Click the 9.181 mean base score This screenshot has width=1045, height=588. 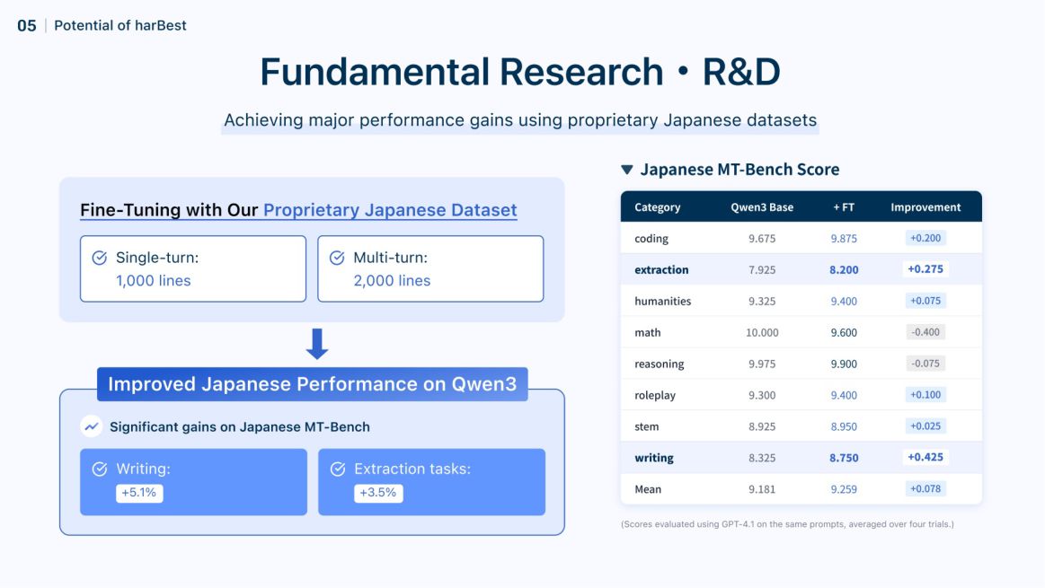tap(762, 488)
